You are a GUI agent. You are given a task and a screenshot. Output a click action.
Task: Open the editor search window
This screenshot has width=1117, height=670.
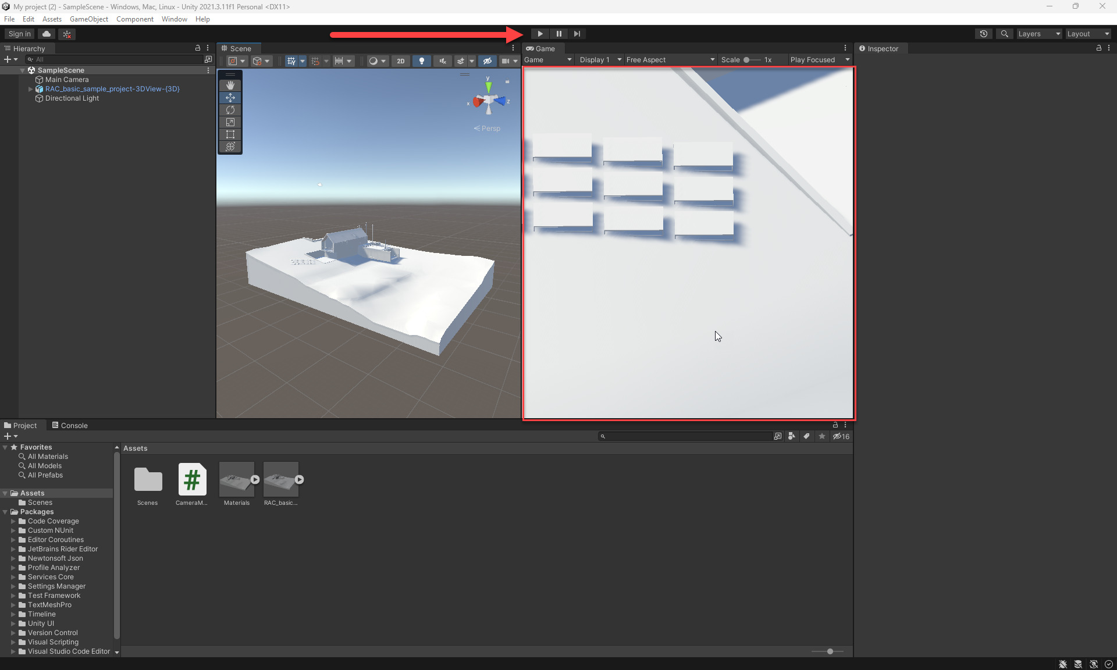point(1004,34)
